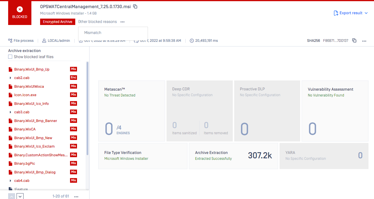Click the 1-20 of 61 page count
The image size is (374, 199).
61,196
